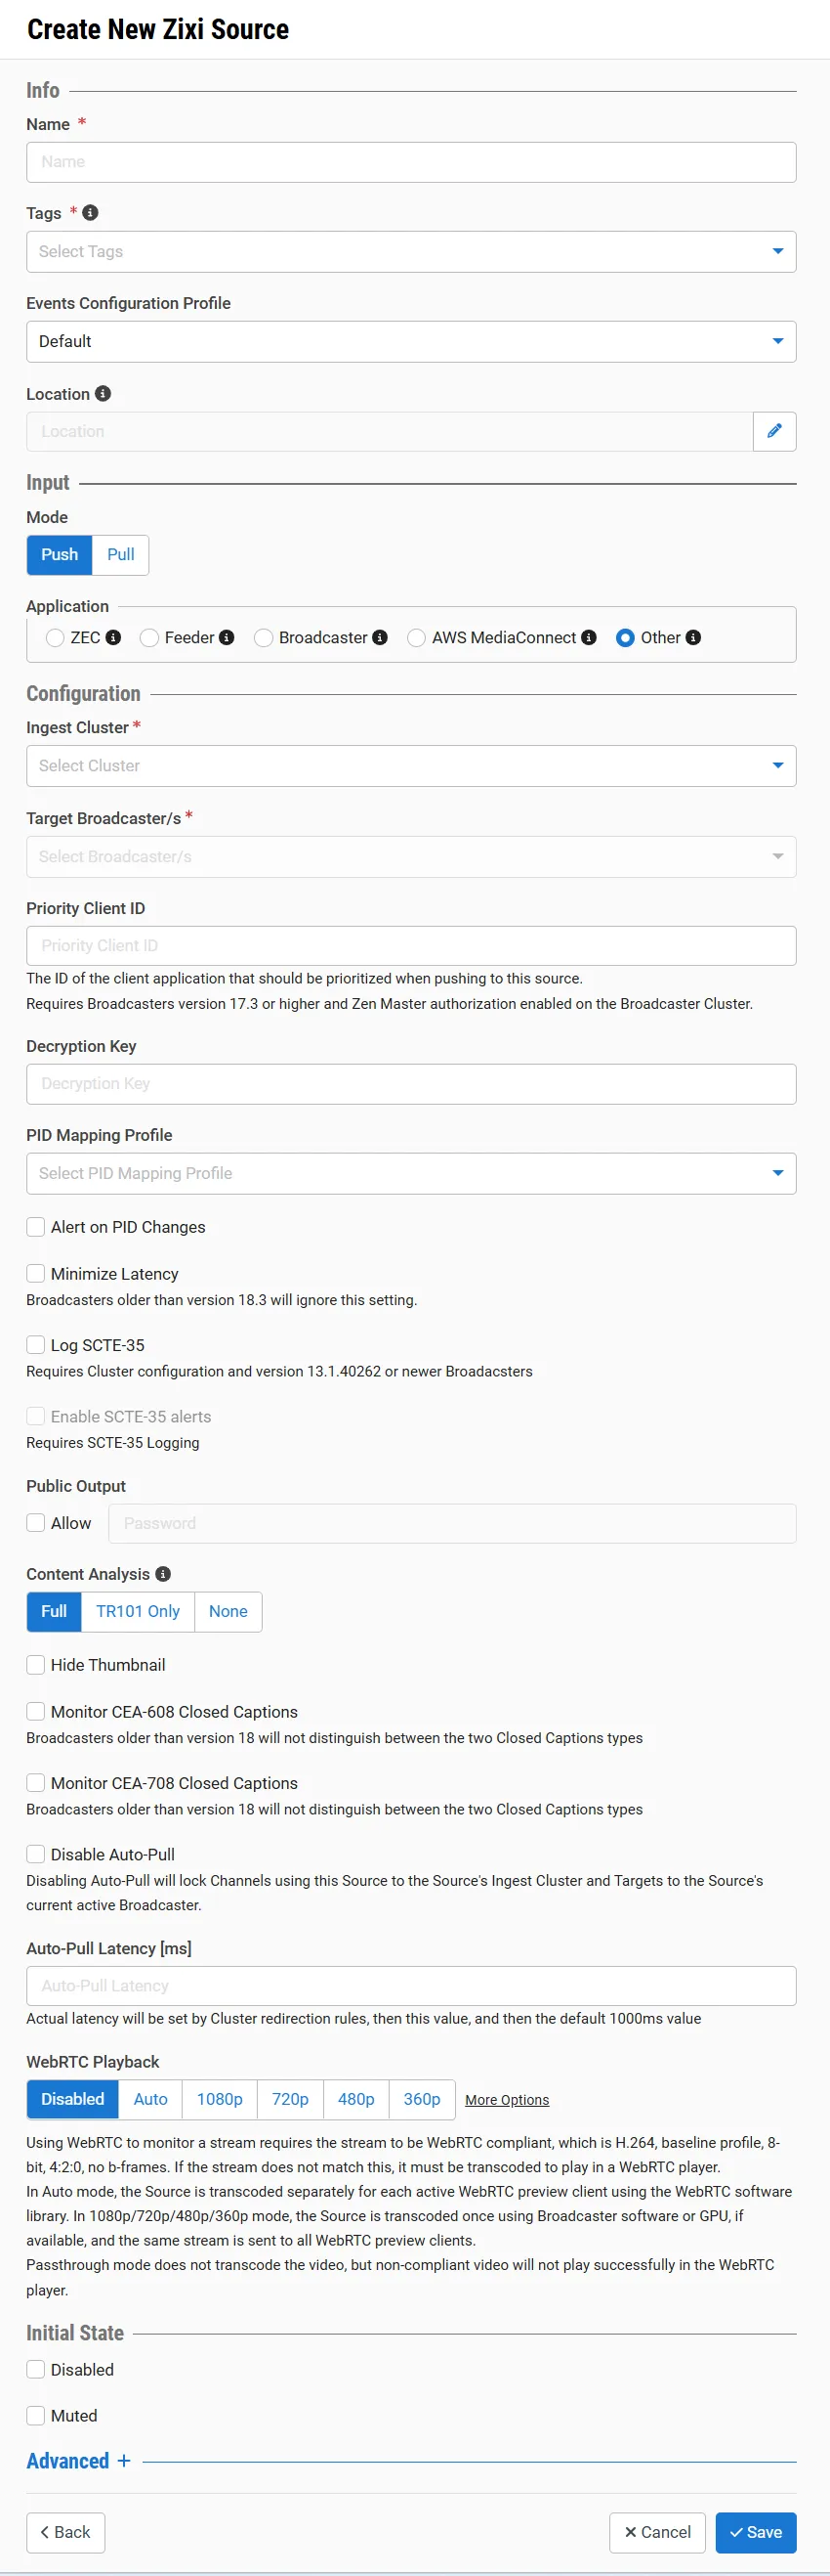Enable Alert on PID Changes checkbox
The width and height of the screenshot is (830, 2576).
[36, 1227]
